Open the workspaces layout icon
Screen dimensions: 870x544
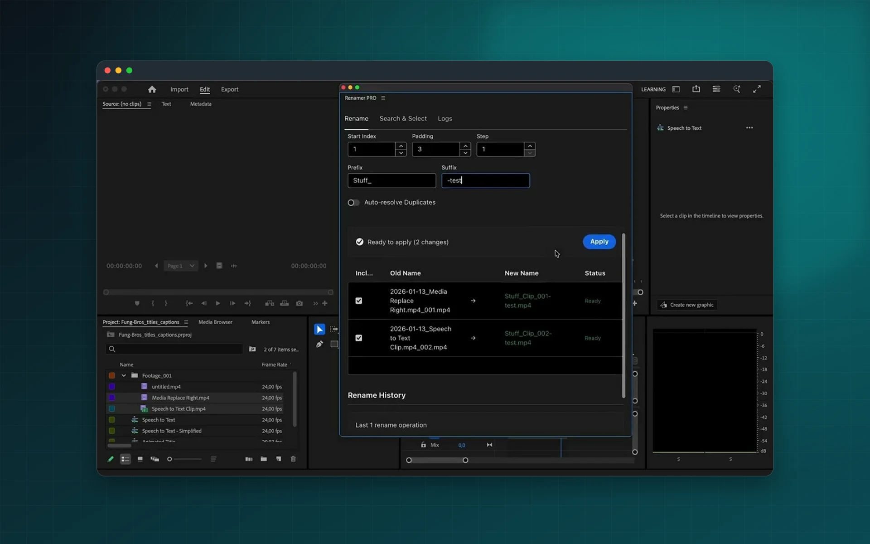coord(716,89)
